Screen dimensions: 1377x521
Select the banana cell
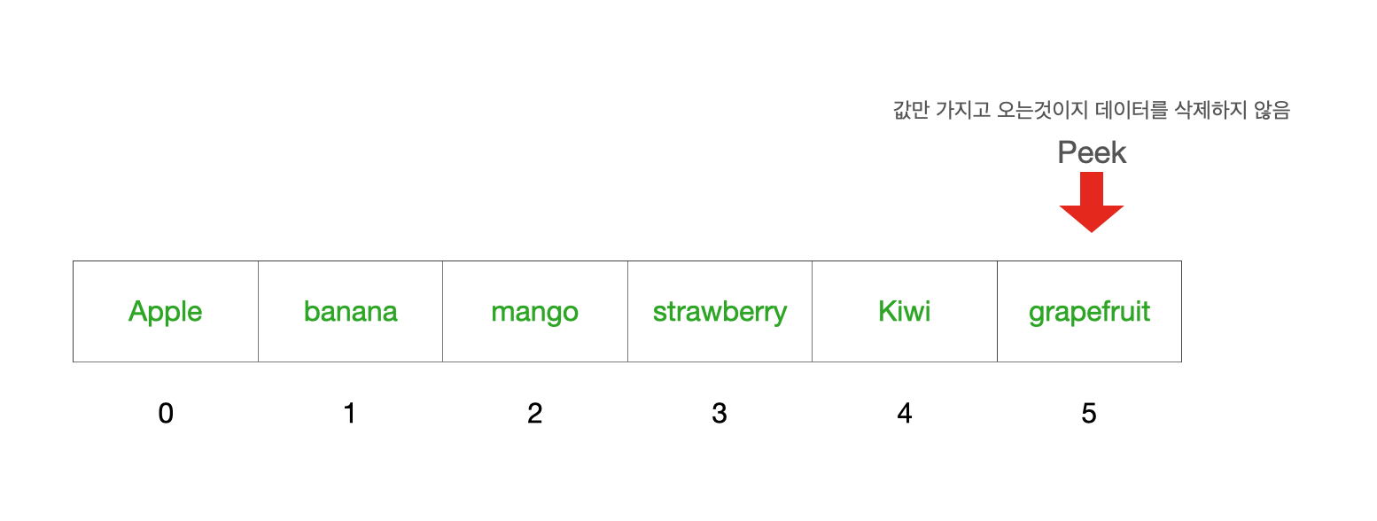tap(350, 311)
